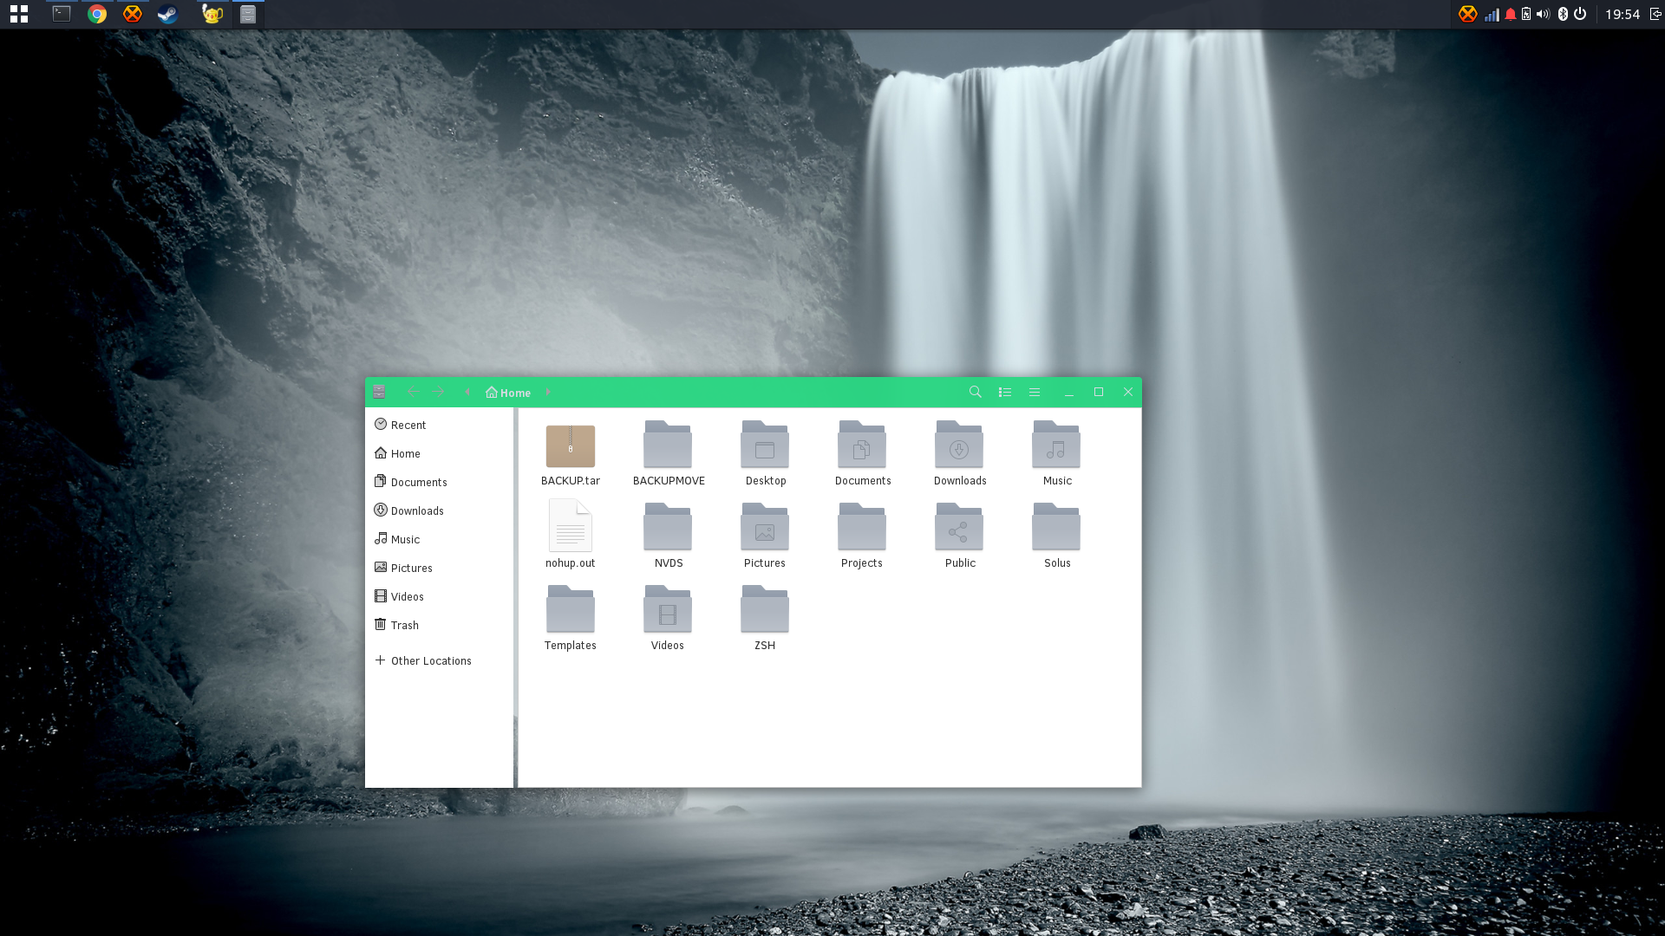
Task: Select Pictures in the sidebar
Action: [439, 568]
